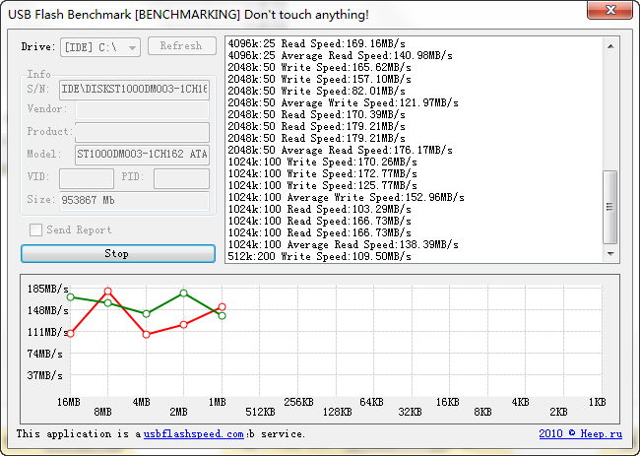Select log line '2048k:50 Write Speed:157.10MB/s'
This screenshot has width=640, height=456.
coord(320,79)
